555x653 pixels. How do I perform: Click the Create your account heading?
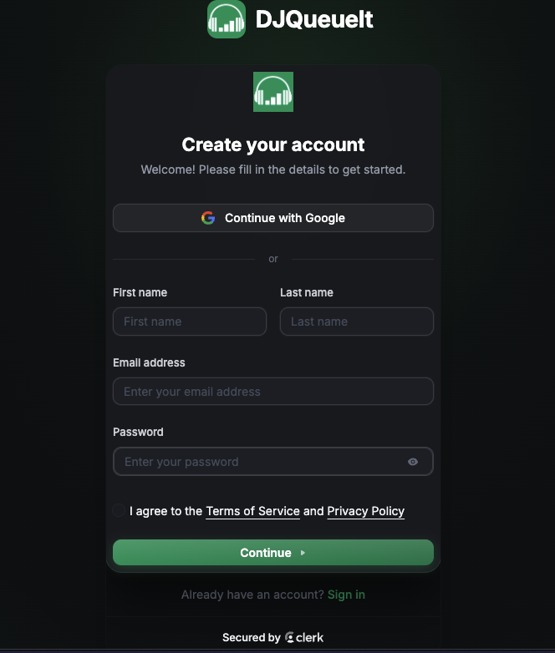pos(273,144)
